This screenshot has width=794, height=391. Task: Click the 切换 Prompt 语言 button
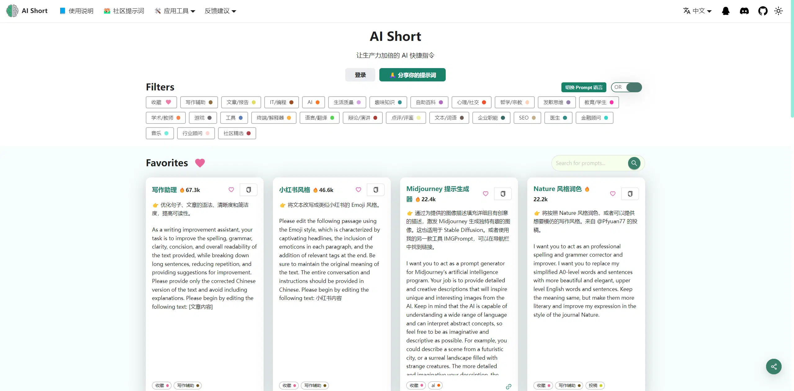point(583,87)
